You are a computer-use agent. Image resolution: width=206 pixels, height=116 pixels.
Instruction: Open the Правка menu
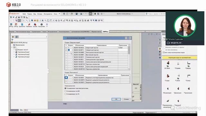(30, 14)
